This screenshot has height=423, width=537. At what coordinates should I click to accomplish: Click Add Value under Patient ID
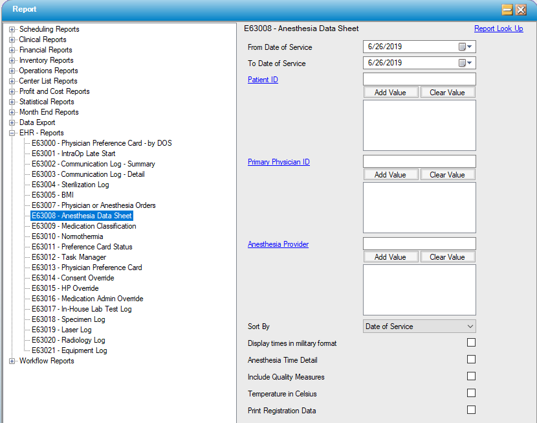[x=390, y=93]
